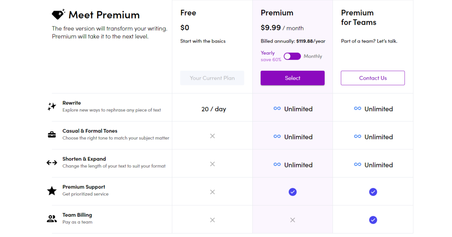Viewport: 452px width, 237px height.
Task: Click the Shorten & Expand arrows icon
Action: coord(52,163)
